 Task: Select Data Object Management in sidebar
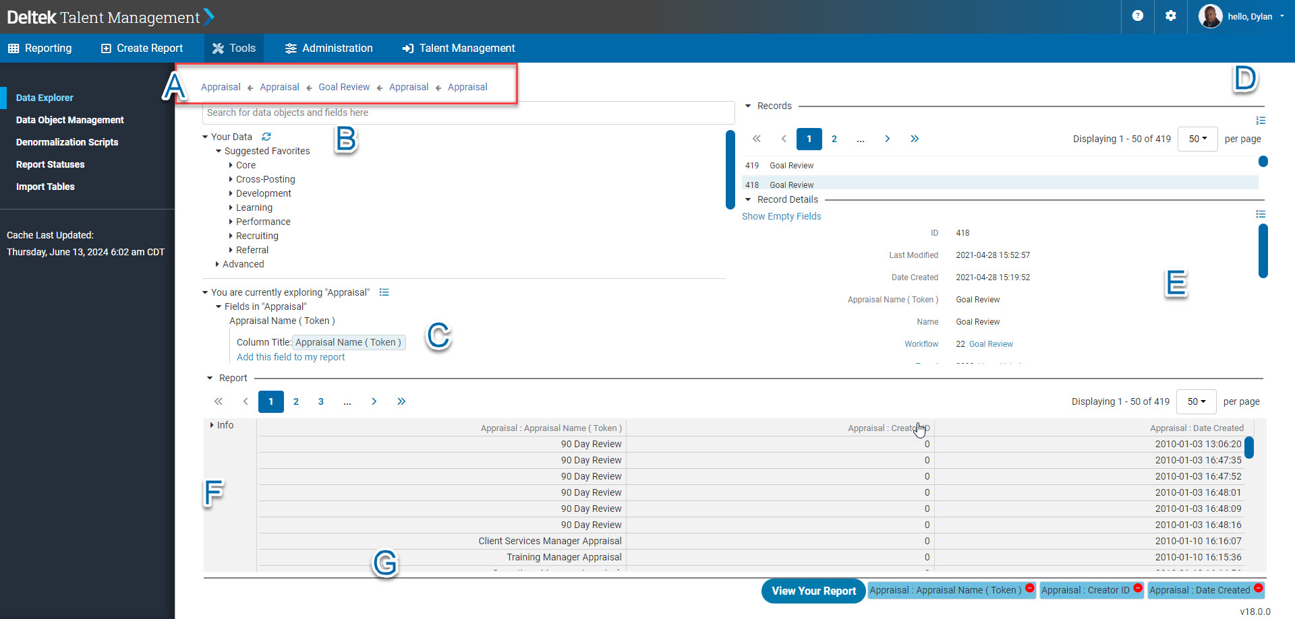70,120
